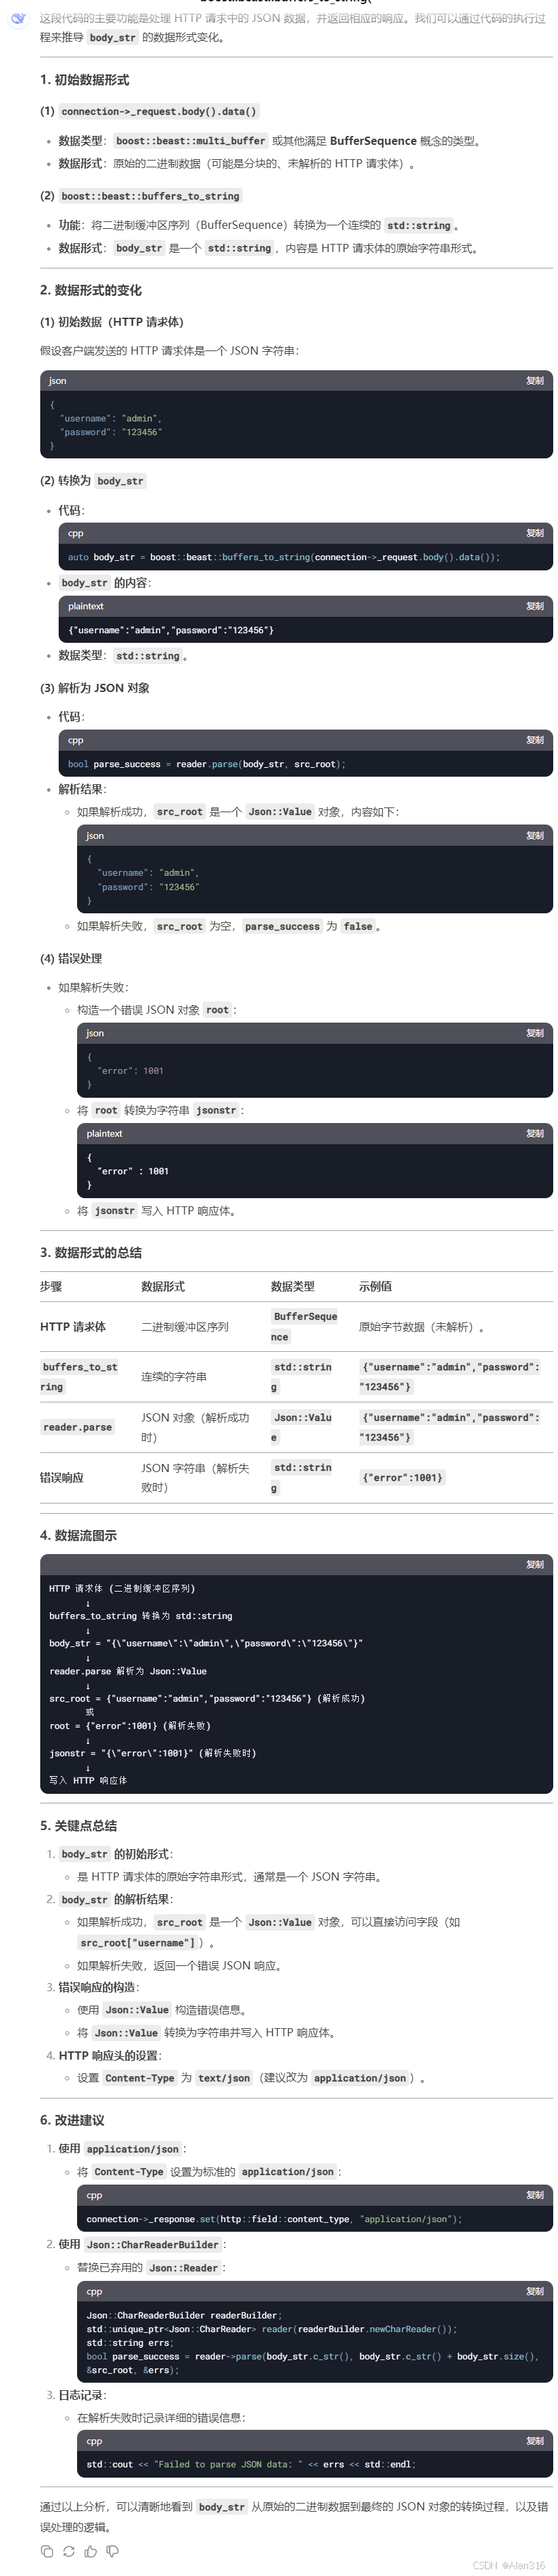
Task: Click the table cell "错误响应"
Action: click(x=62, y=1477)
